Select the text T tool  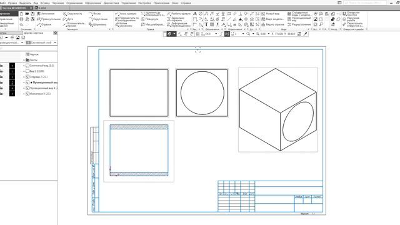pyautogui.click(x=206, y=24)
